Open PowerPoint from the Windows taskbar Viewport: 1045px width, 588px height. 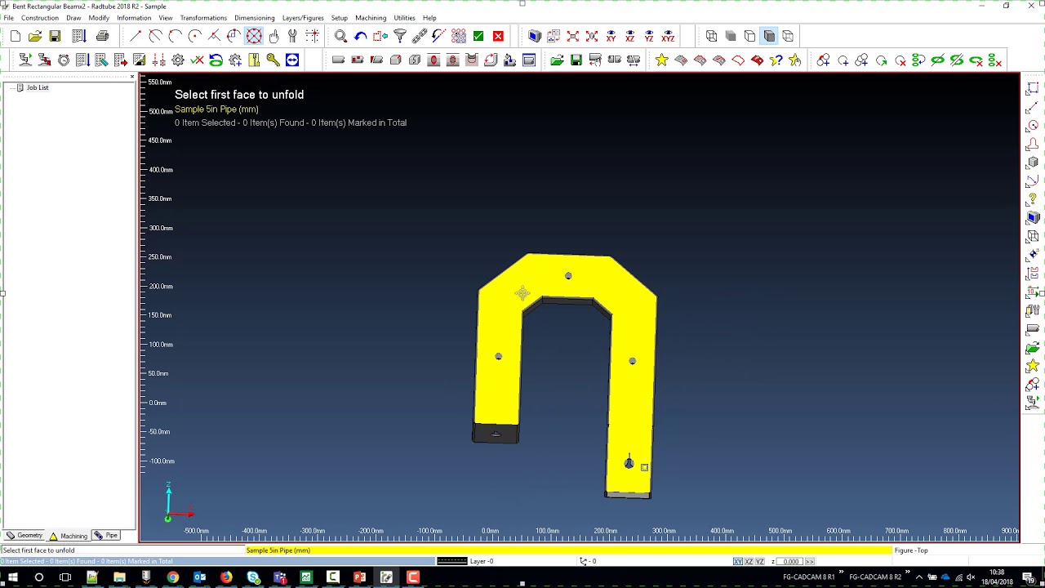click(x=359, y=577)
